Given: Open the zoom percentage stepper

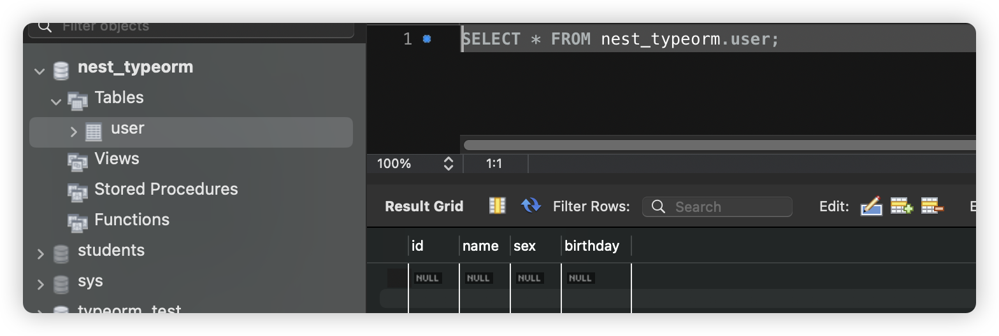Looking at the screenshot, I should pyautogui.click(x=448, y=164).
